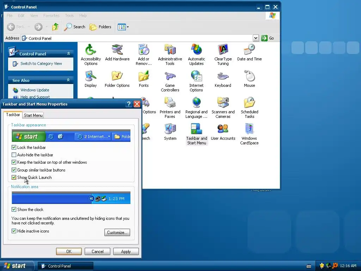This screenshot has height=271, width=361.
Task: Click the Address bar input field
Action: [137, 38]
